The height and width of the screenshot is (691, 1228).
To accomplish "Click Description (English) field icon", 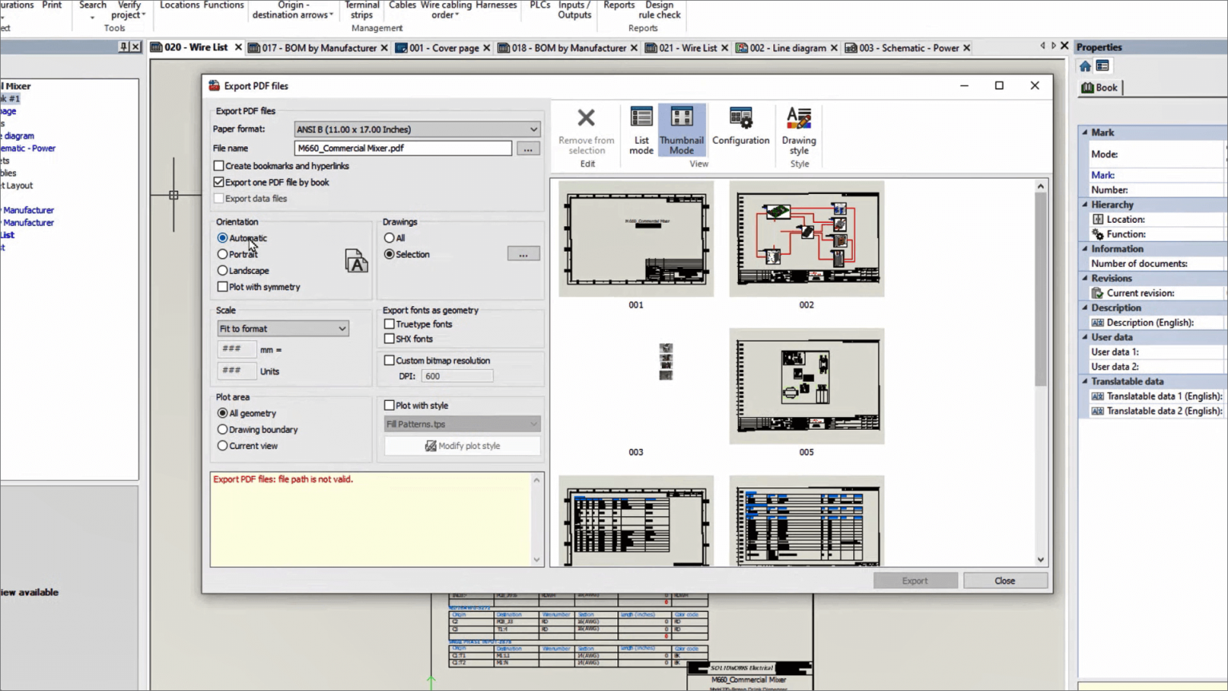I will pos(1098,323).
